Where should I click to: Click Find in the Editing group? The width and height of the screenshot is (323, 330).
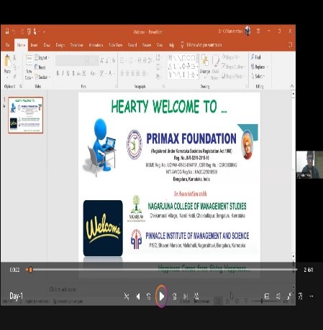click(x=256, y=57)
